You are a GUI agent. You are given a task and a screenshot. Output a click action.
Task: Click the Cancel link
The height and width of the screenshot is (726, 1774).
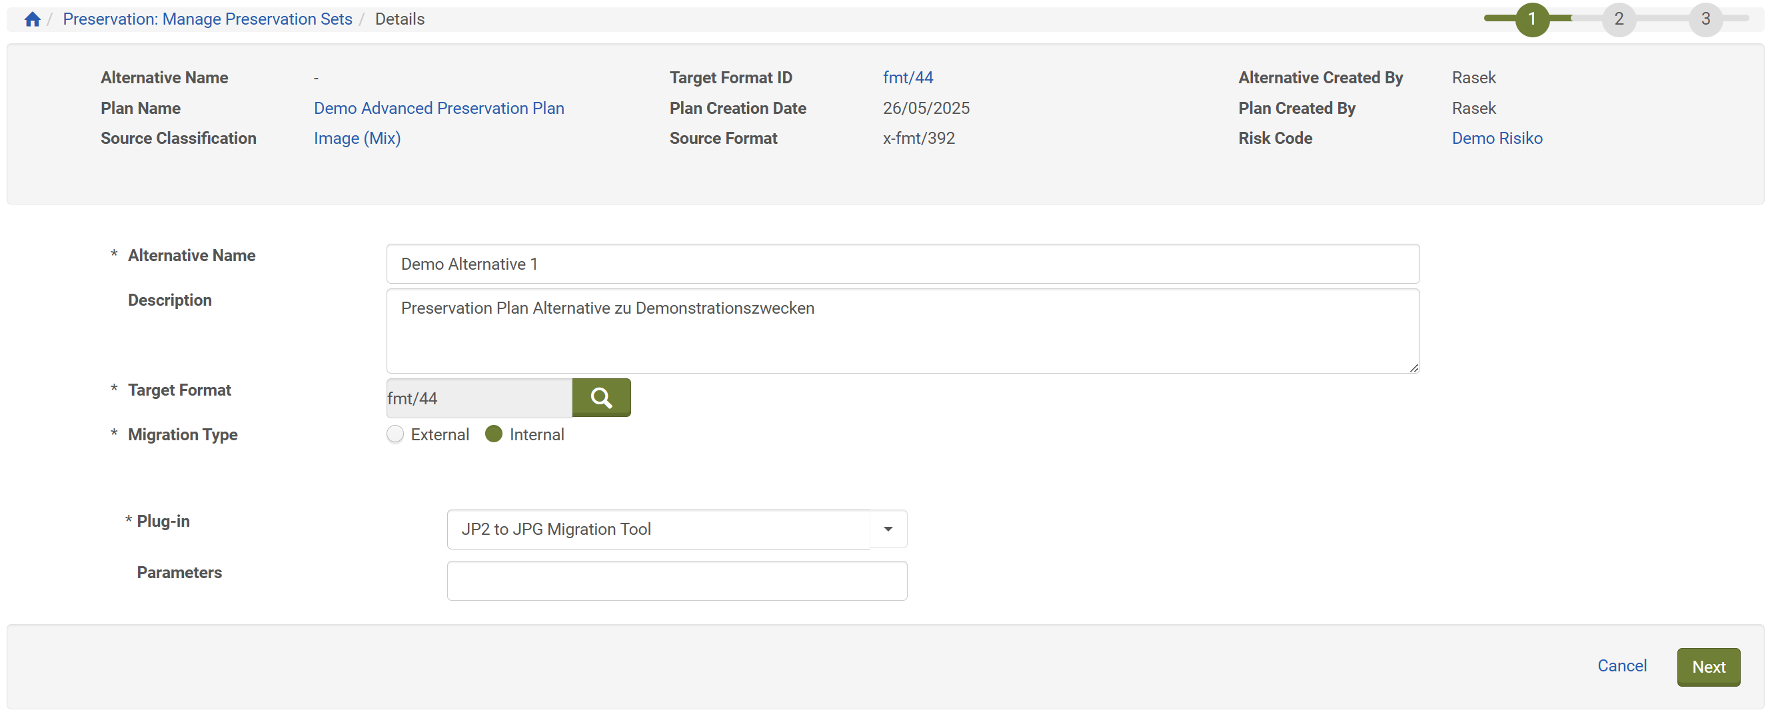[1621, 665]
